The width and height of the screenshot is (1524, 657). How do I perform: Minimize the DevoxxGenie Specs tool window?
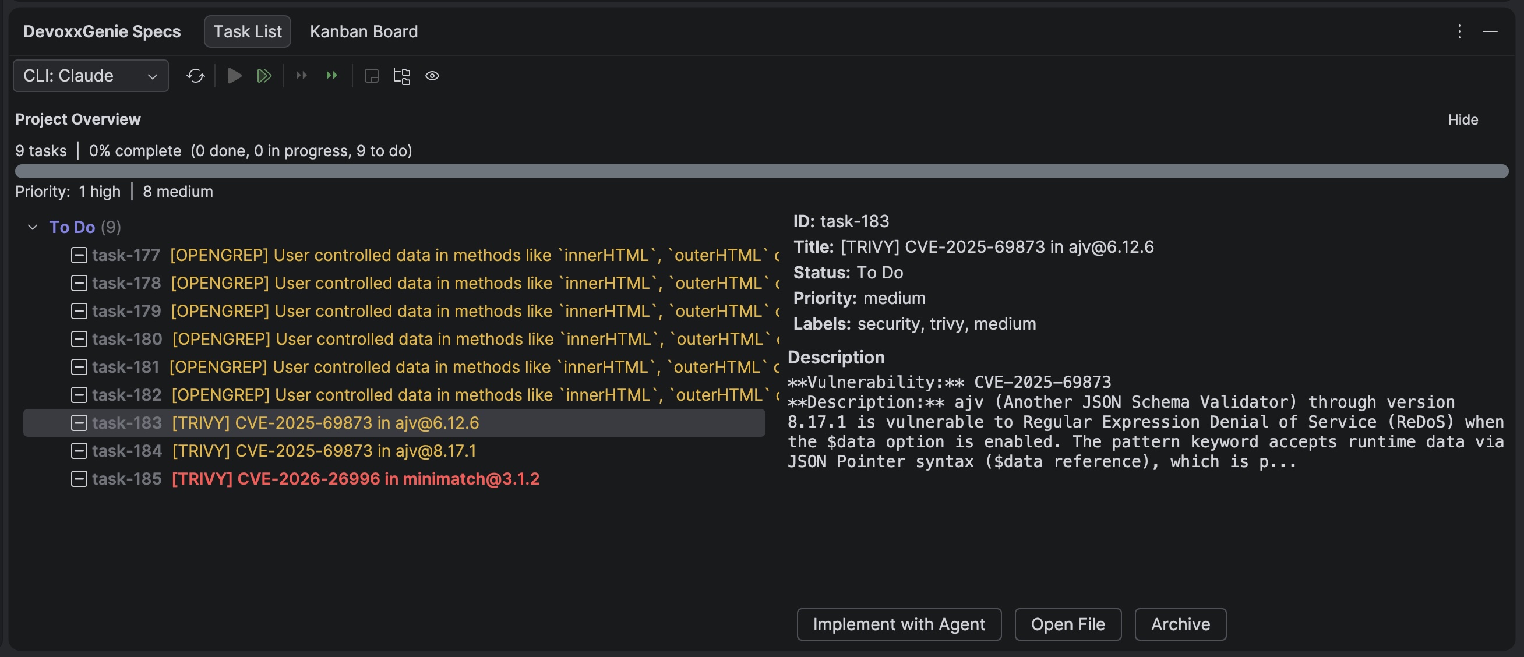click(1490, 31)
